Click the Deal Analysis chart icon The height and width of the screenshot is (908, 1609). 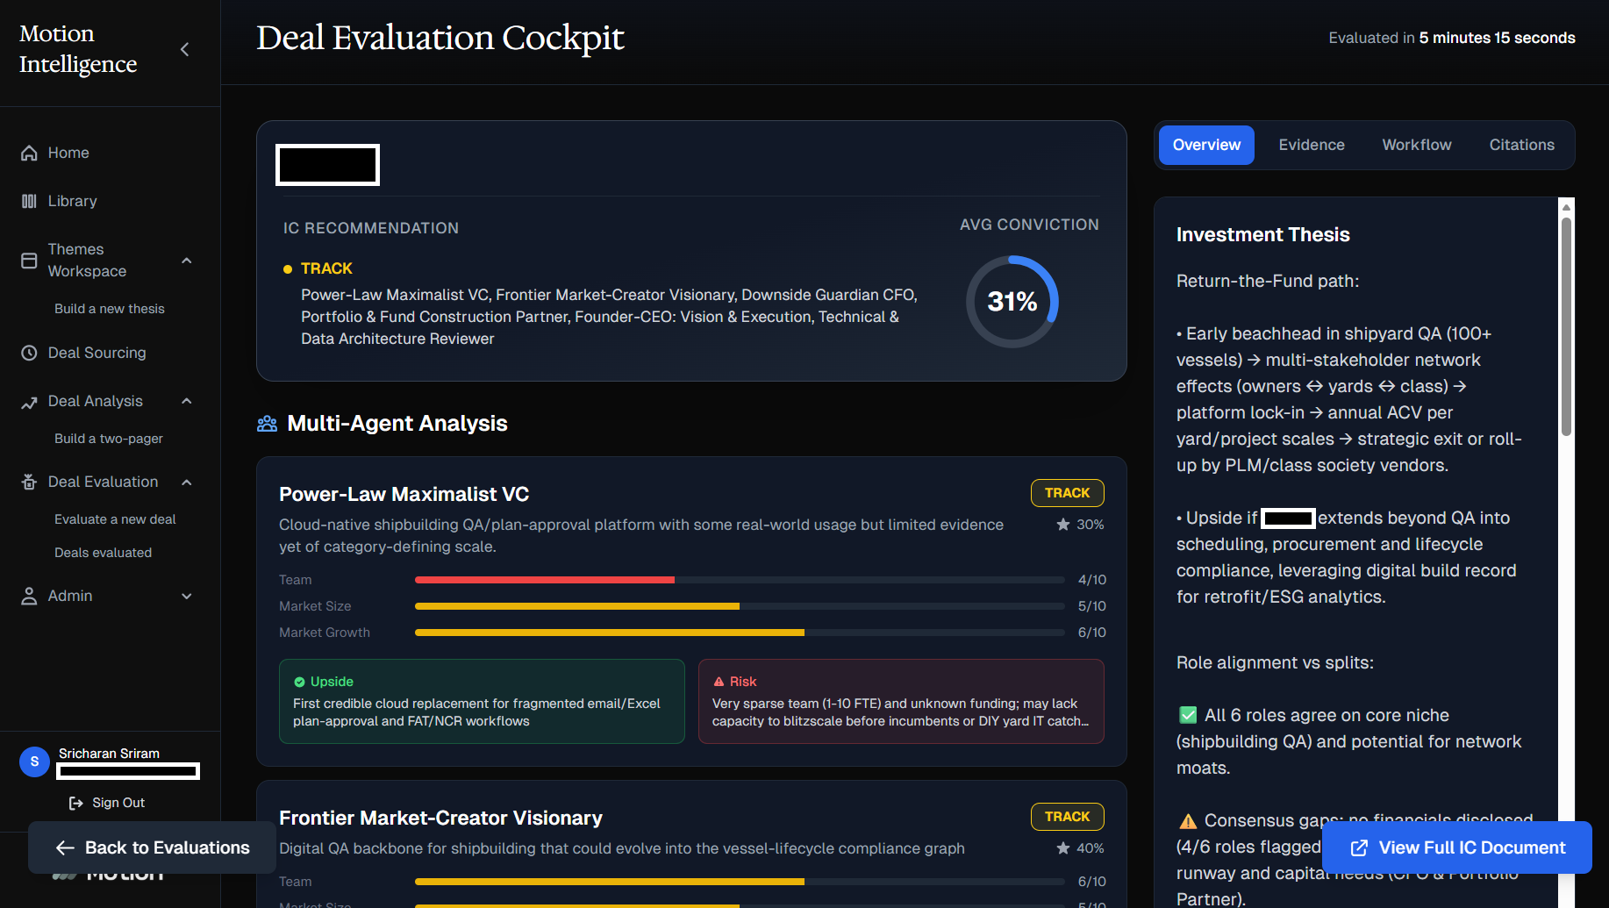[29, 402]
